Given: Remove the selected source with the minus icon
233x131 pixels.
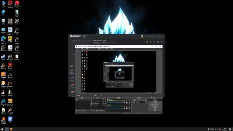Looking at the screenshot, I should tap(94, 111).
